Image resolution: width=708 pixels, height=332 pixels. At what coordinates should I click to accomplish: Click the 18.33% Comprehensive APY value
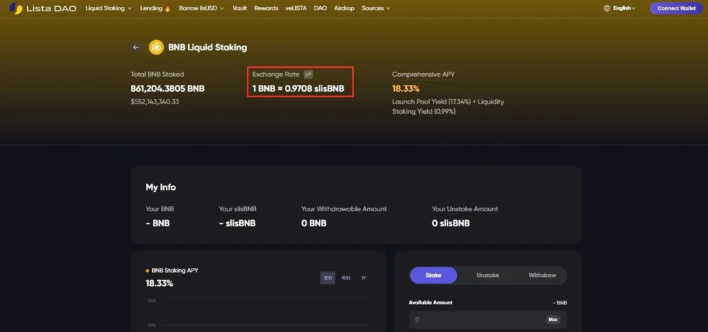point(405,89)
